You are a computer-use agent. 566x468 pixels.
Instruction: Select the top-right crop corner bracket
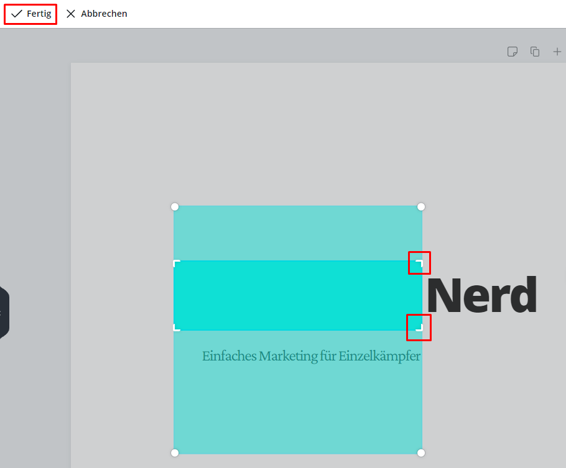419,264
